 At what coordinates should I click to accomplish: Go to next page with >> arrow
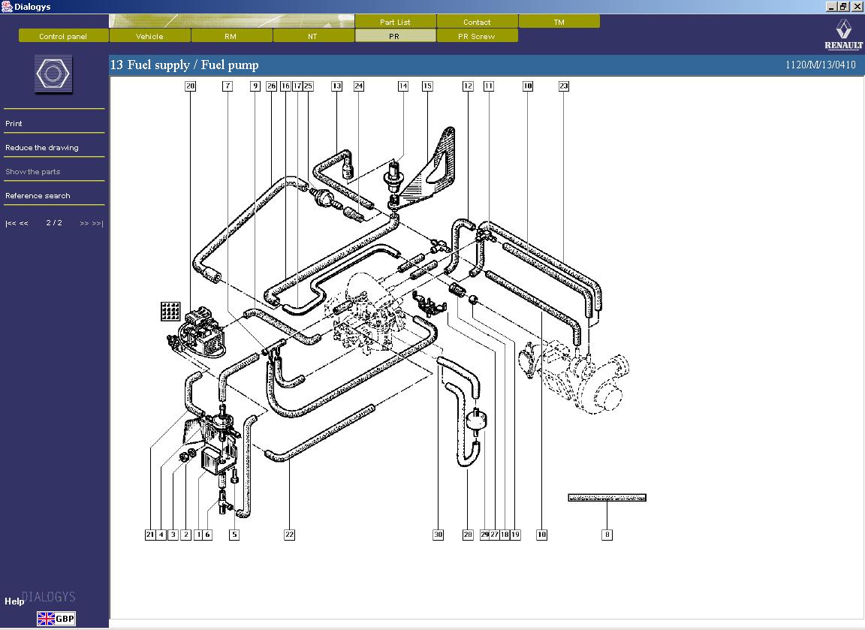pyautogui.click(x=84, y=224)
